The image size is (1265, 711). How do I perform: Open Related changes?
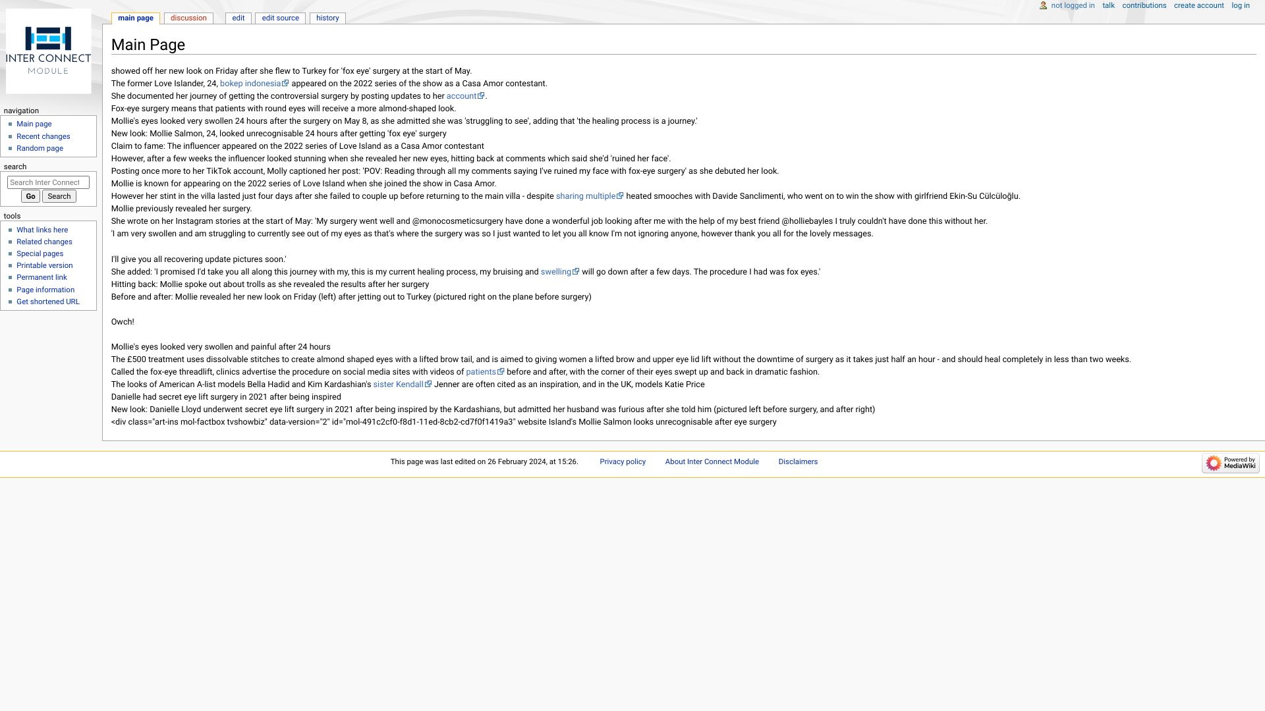coord(45,242)
